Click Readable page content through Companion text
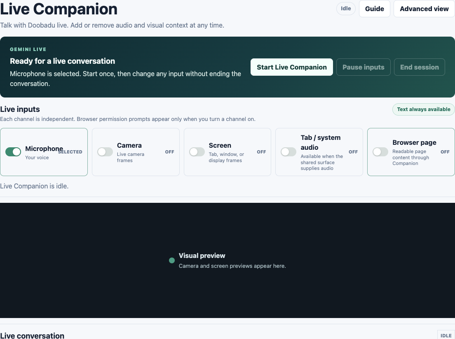This screenshot has height=339, width=455. pyautogui.click(x=410, y=157)
